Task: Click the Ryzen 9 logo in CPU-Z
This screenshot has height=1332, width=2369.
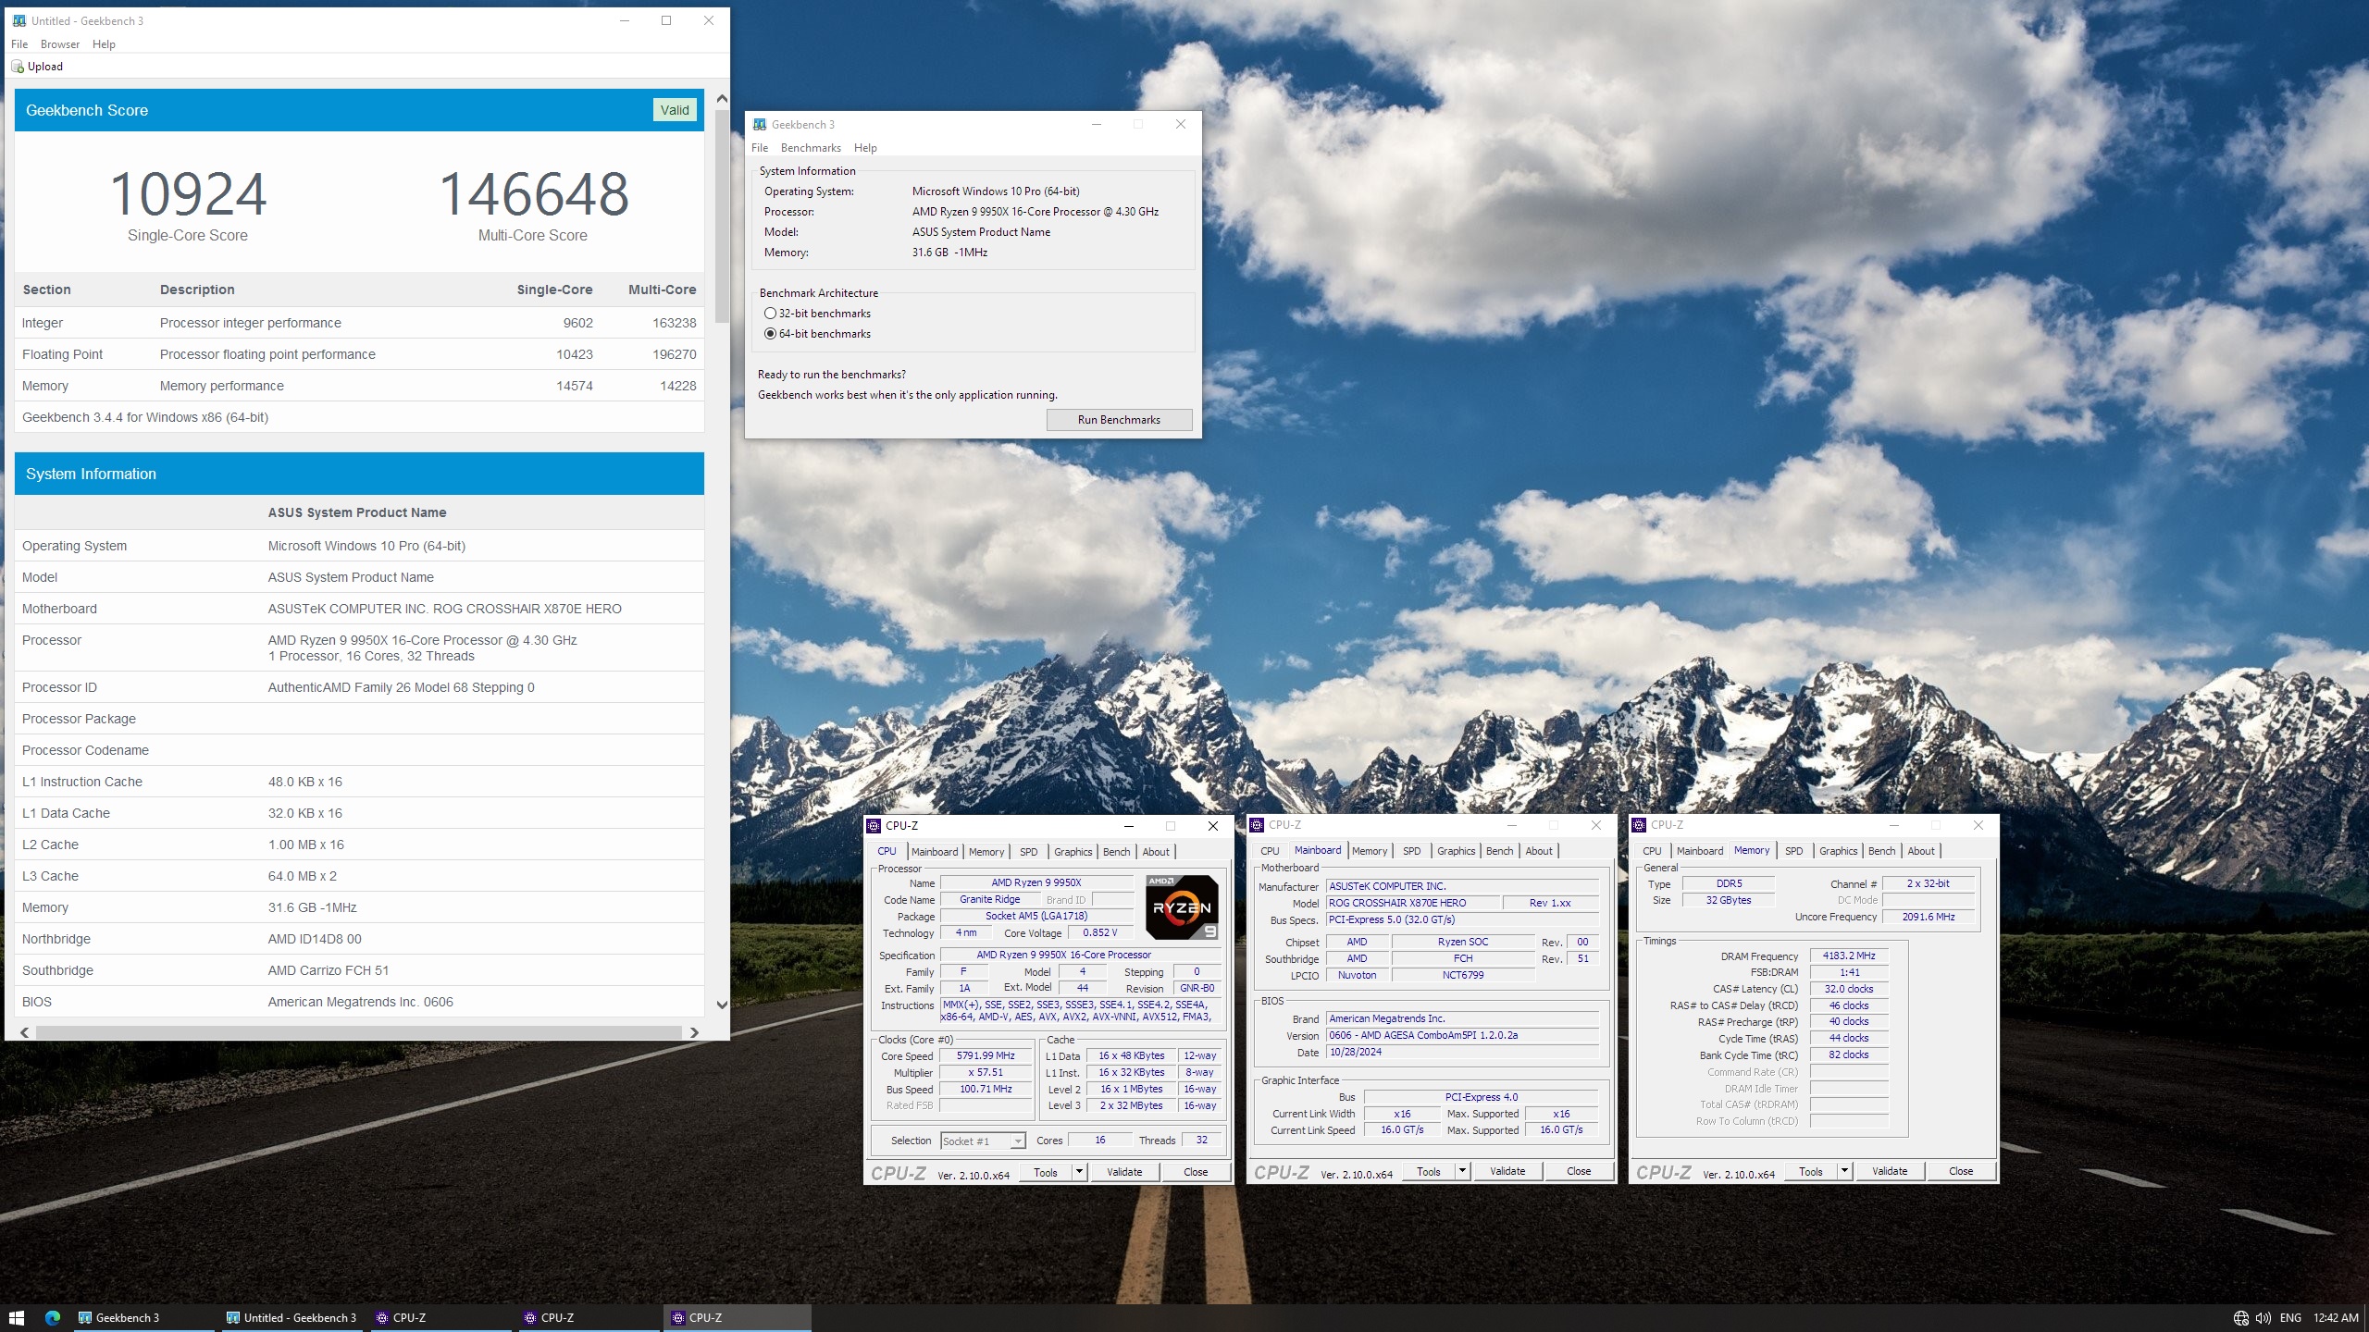Action: tap(1182, 907)
